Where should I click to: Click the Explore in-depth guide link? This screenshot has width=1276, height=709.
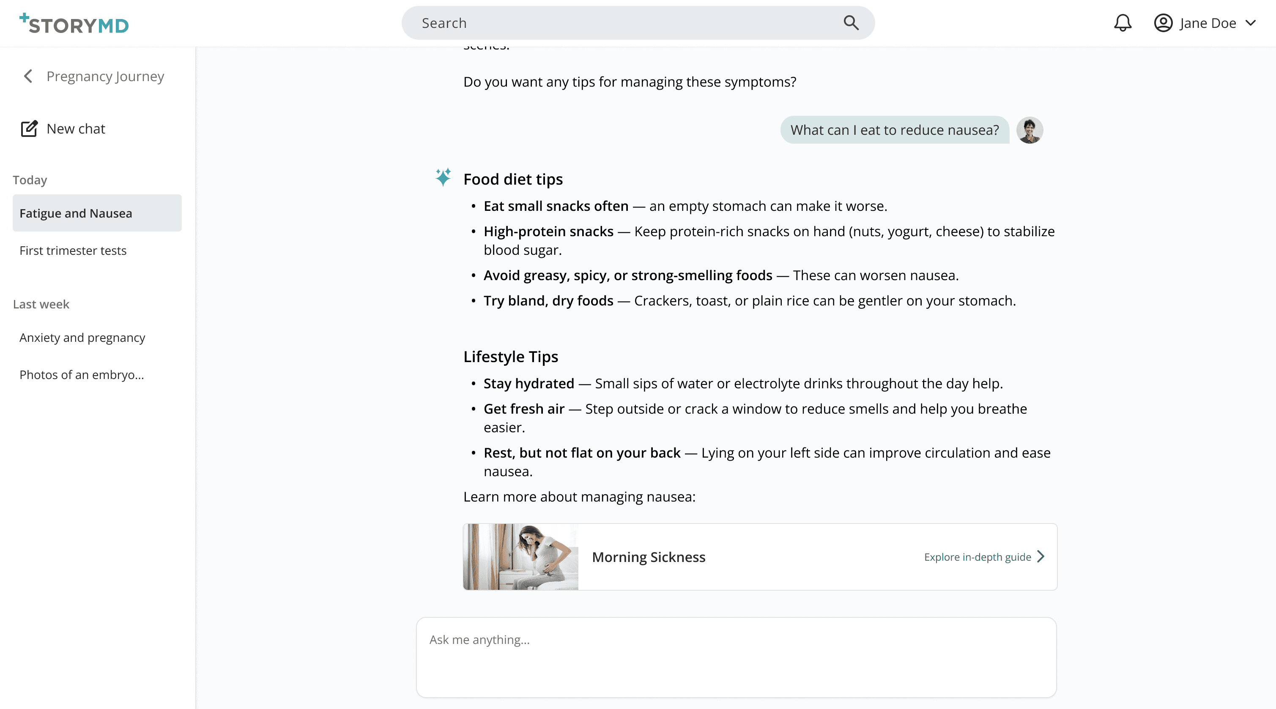(977, 557)
